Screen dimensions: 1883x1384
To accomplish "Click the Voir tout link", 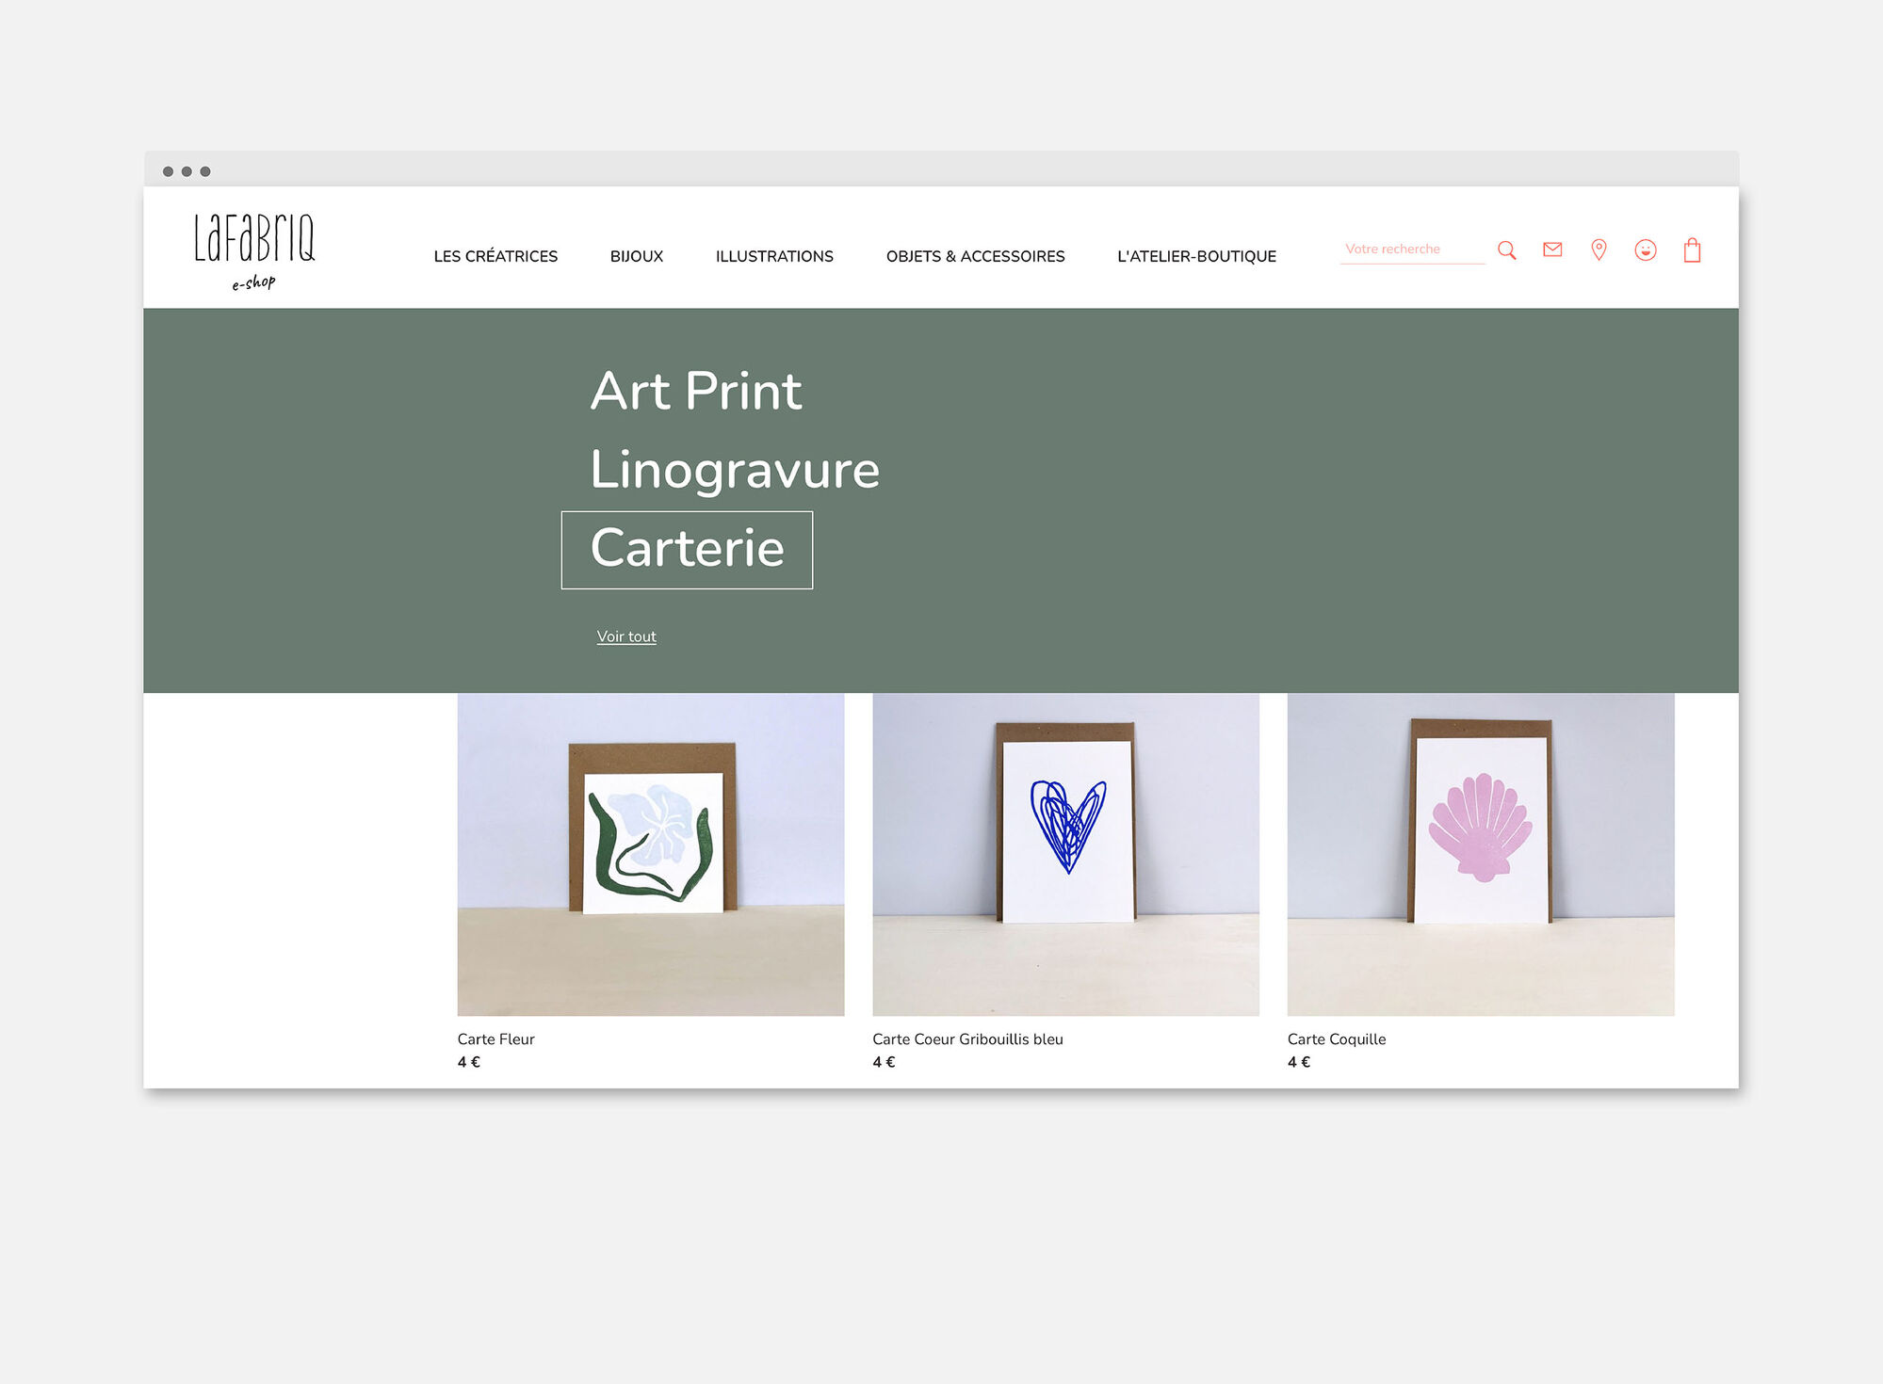I will point(625,636).
